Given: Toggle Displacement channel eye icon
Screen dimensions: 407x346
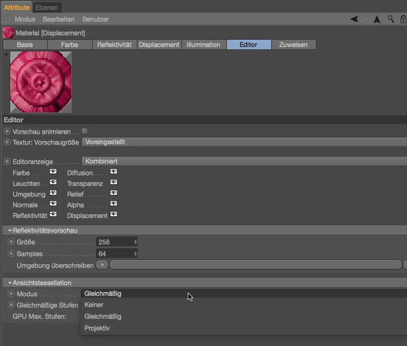Looking at the screenshot, I should (x=113, y=214).
